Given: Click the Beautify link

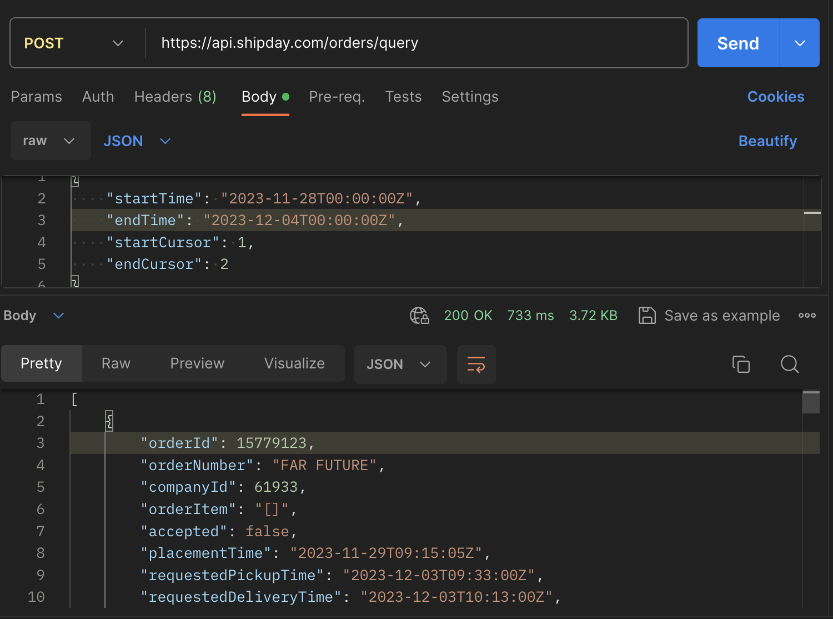Looking at the screenshot, I should 767,141.
